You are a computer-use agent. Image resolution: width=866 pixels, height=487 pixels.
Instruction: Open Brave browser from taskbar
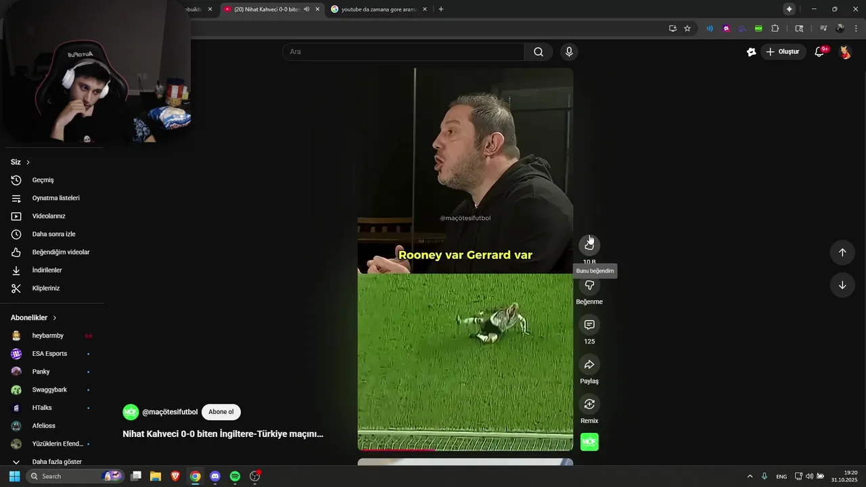click(175, 476)
